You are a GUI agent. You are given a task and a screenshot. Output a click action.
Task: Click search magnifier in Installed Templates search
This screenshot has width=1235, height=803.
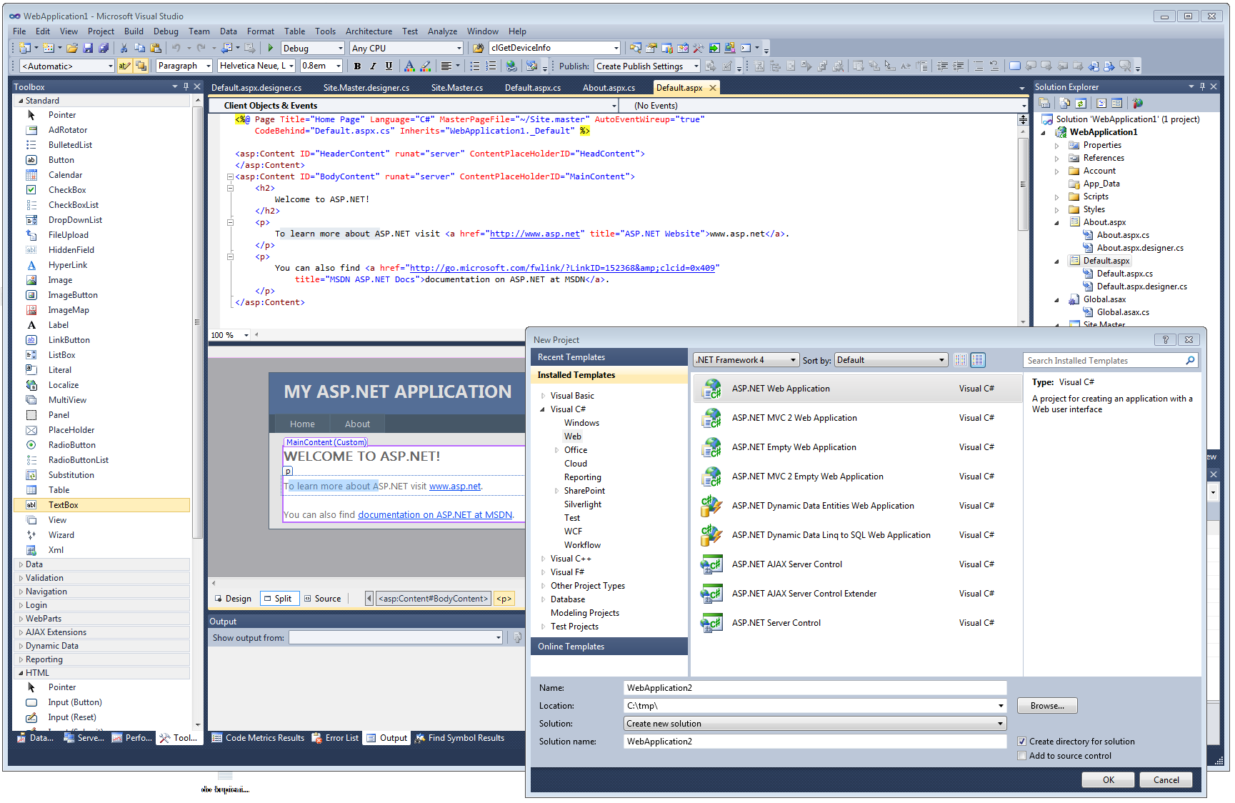tap(1190, 361)
